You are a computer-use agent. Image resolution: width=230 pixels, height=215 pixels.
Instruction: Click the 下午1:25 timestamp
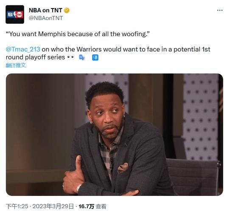pos(17,207)
